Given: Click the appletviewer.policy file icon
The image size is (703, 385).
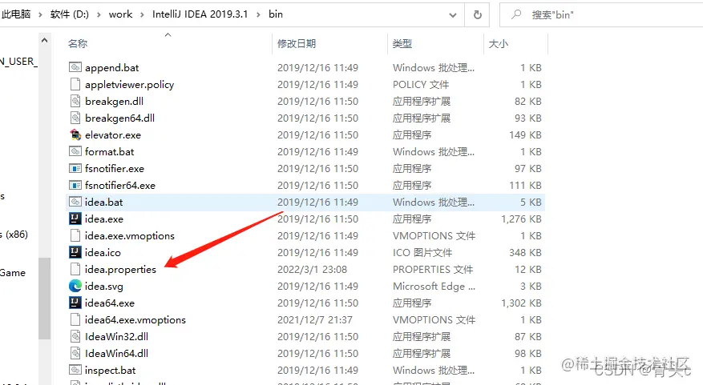Looking at the screenshot, I should pyautogui.click(x=75, y=84).
